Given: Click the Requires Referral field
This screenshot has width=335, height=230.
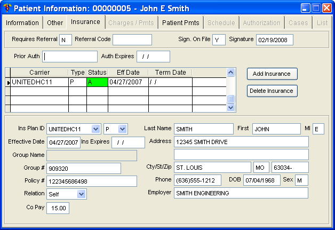Looking at the screenshot, I should (66, 40).
